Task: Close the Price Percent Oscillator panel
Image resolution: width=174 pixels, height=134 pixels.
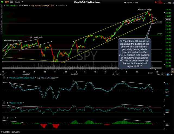Action: tap(4, 78)
